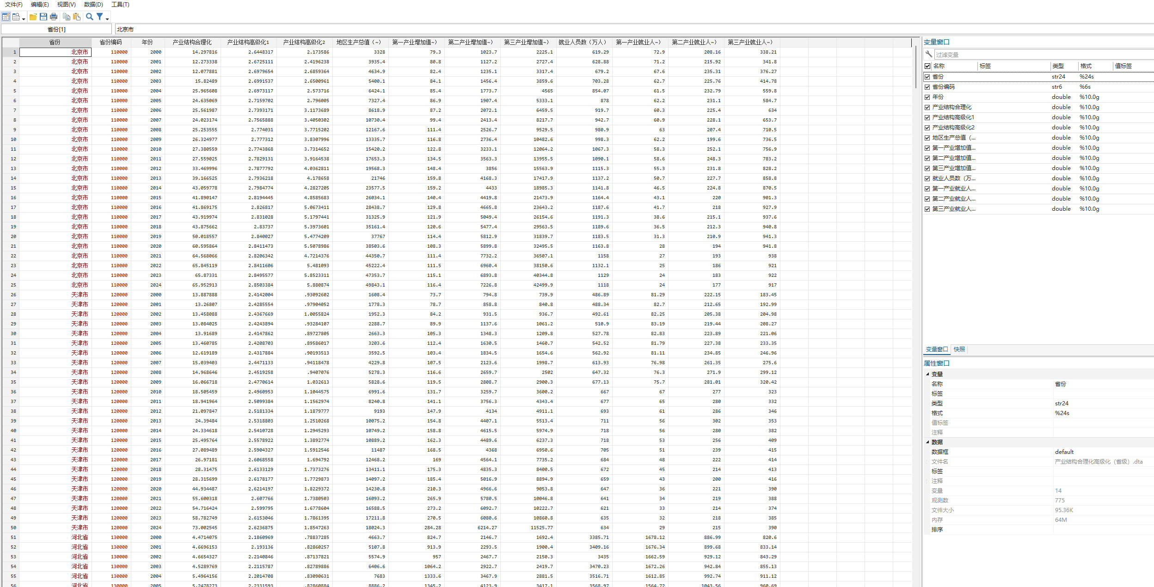The width and height of the screenshot is (1154, 587).
Task: Open the 数据(D) menu
Action: tap(93, 5)
